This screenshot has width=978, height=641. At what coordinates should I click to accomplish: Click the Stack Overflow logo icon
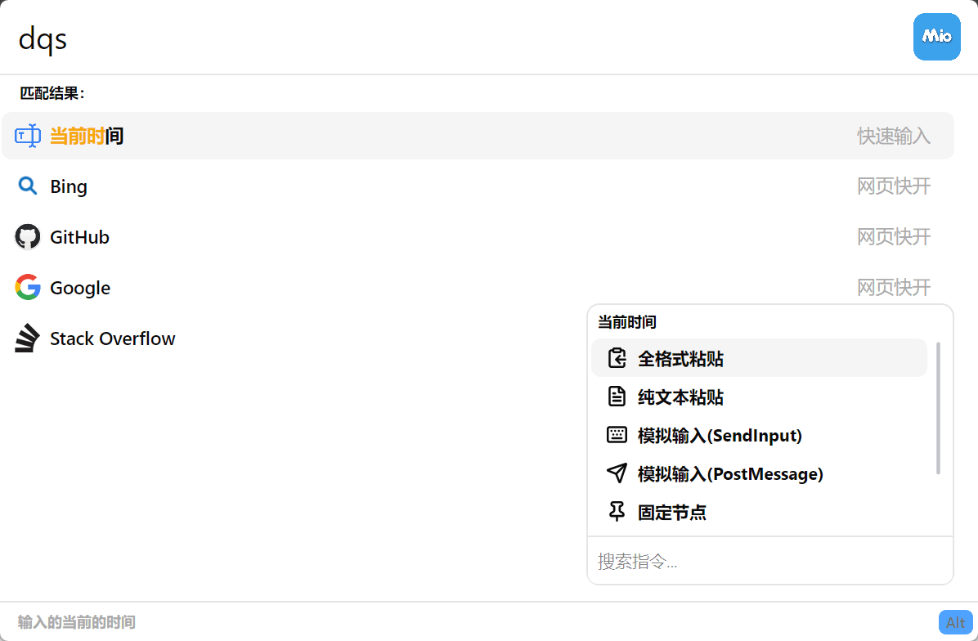(x=28, y=338)
